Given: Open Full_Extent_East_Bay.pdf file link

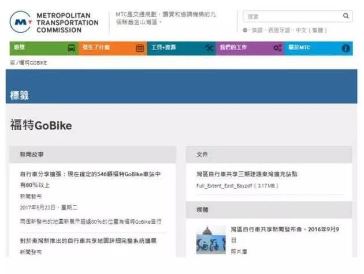Looking at the screenshot, I should pos(237,186).
